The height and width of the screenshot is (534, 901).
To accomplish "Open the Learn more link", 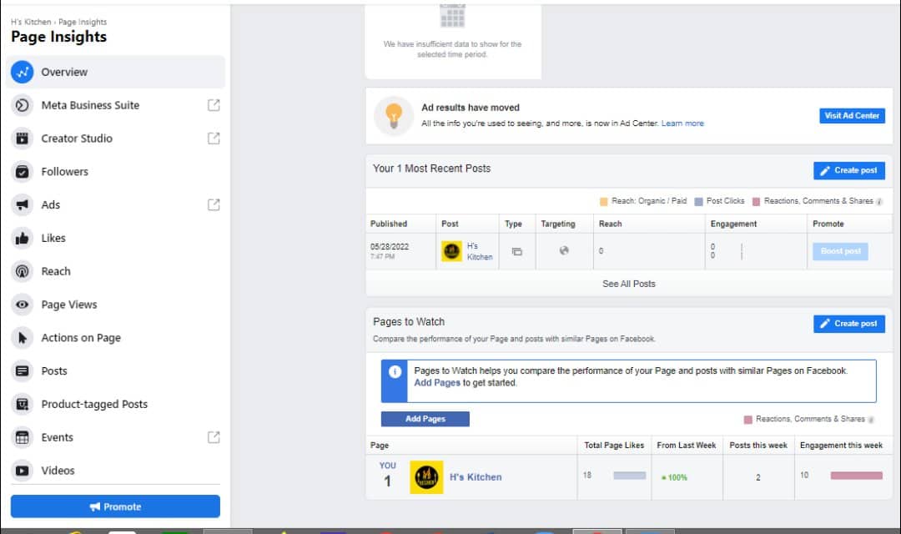I will pyautogui.click(x=682, y=123).
